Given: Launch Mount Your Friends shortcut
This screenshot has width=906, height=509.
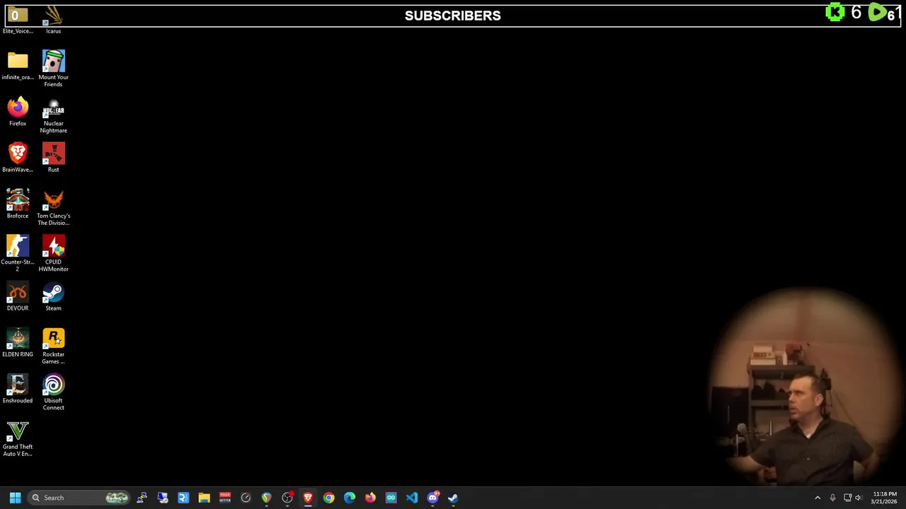Looking at the screenshot, I should click(53, 69).
